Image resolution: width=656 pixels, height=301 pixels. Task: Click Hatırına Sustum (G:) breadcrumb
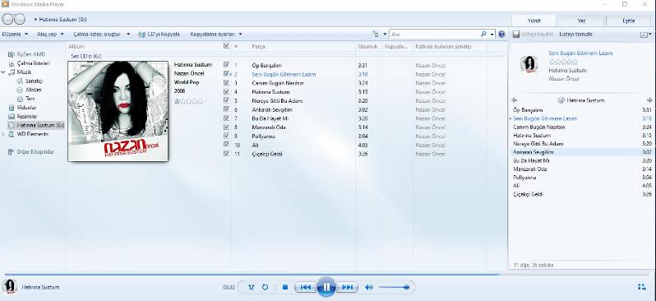[62, 19]
